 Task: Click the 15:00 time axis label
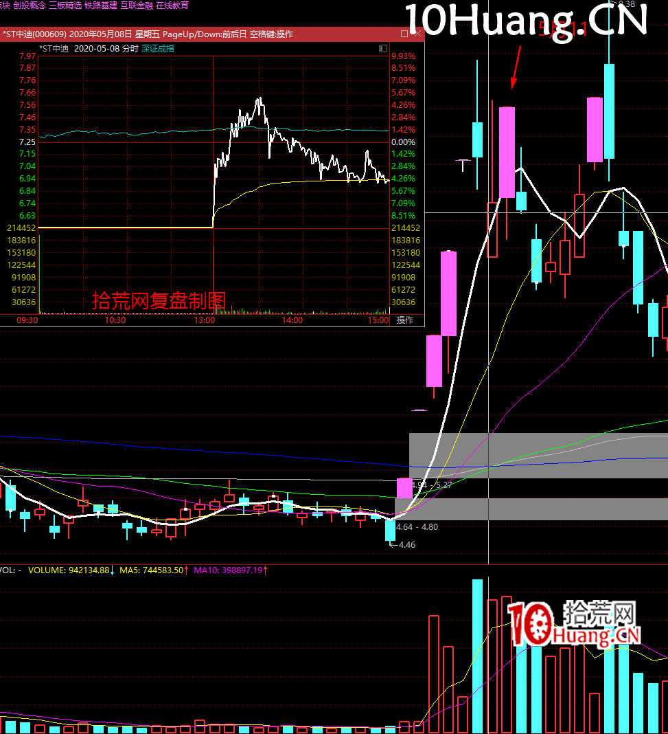(378, 320)
